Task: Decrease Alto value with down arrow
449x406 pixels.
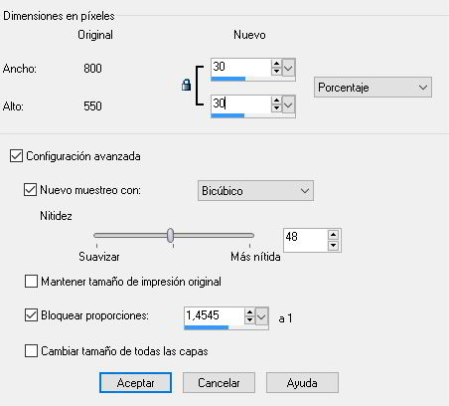Action: 276,108
